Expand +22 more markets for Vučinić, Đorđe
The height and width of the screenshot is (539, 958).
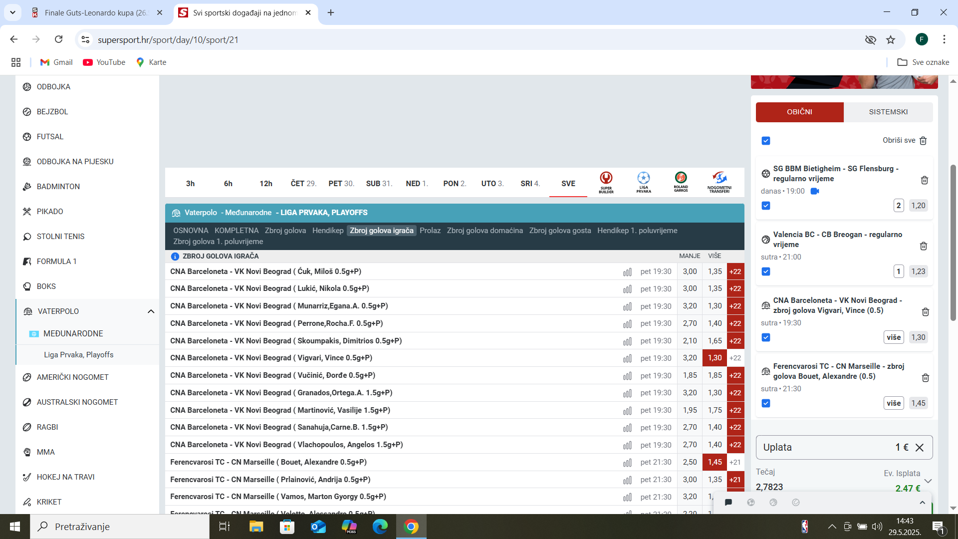pos(735,375)
